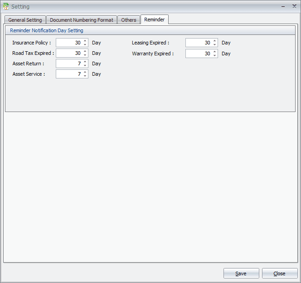Image resolution: width=301 pixels, height=283 pixels.
Task: Decrement the Road Tax Expired day value
Action: tap(85, 55)
